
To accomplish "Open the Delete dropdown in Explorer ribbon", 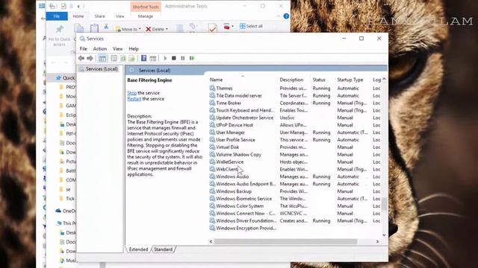I will tap(157, 29).
